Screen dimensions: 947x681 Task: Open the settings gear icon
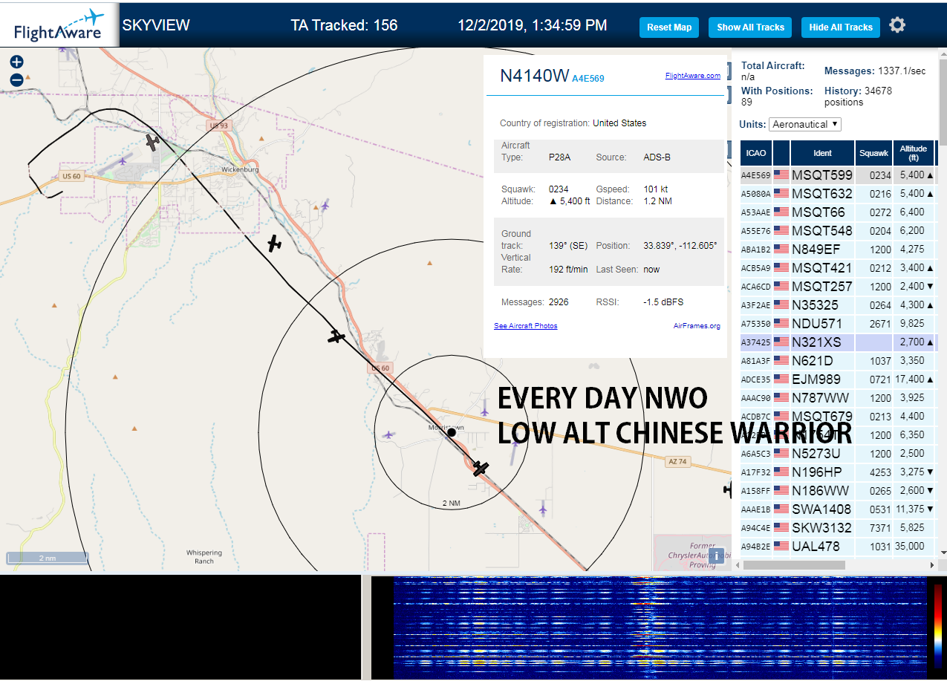tap(897, 25)
